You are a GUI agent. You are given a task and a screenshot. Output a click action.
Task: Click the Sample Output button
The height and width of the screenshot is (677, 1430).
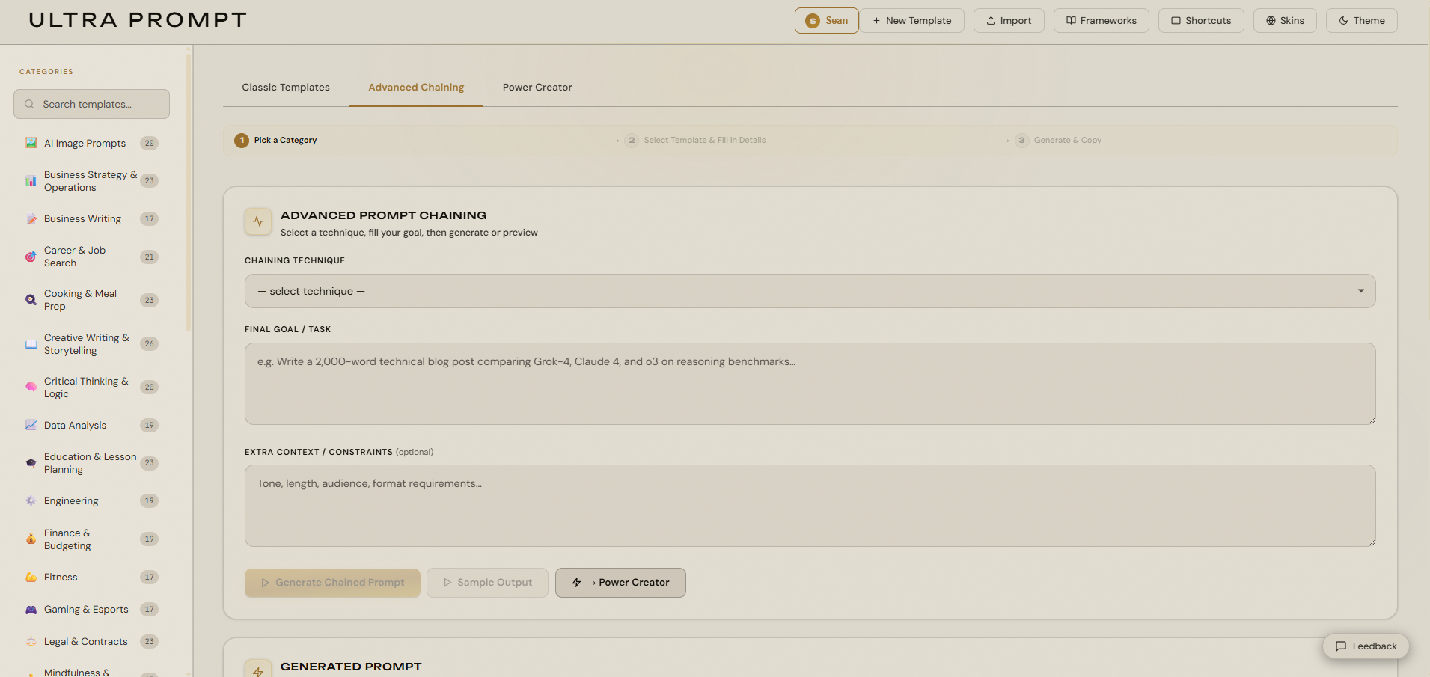pos(487,583)
